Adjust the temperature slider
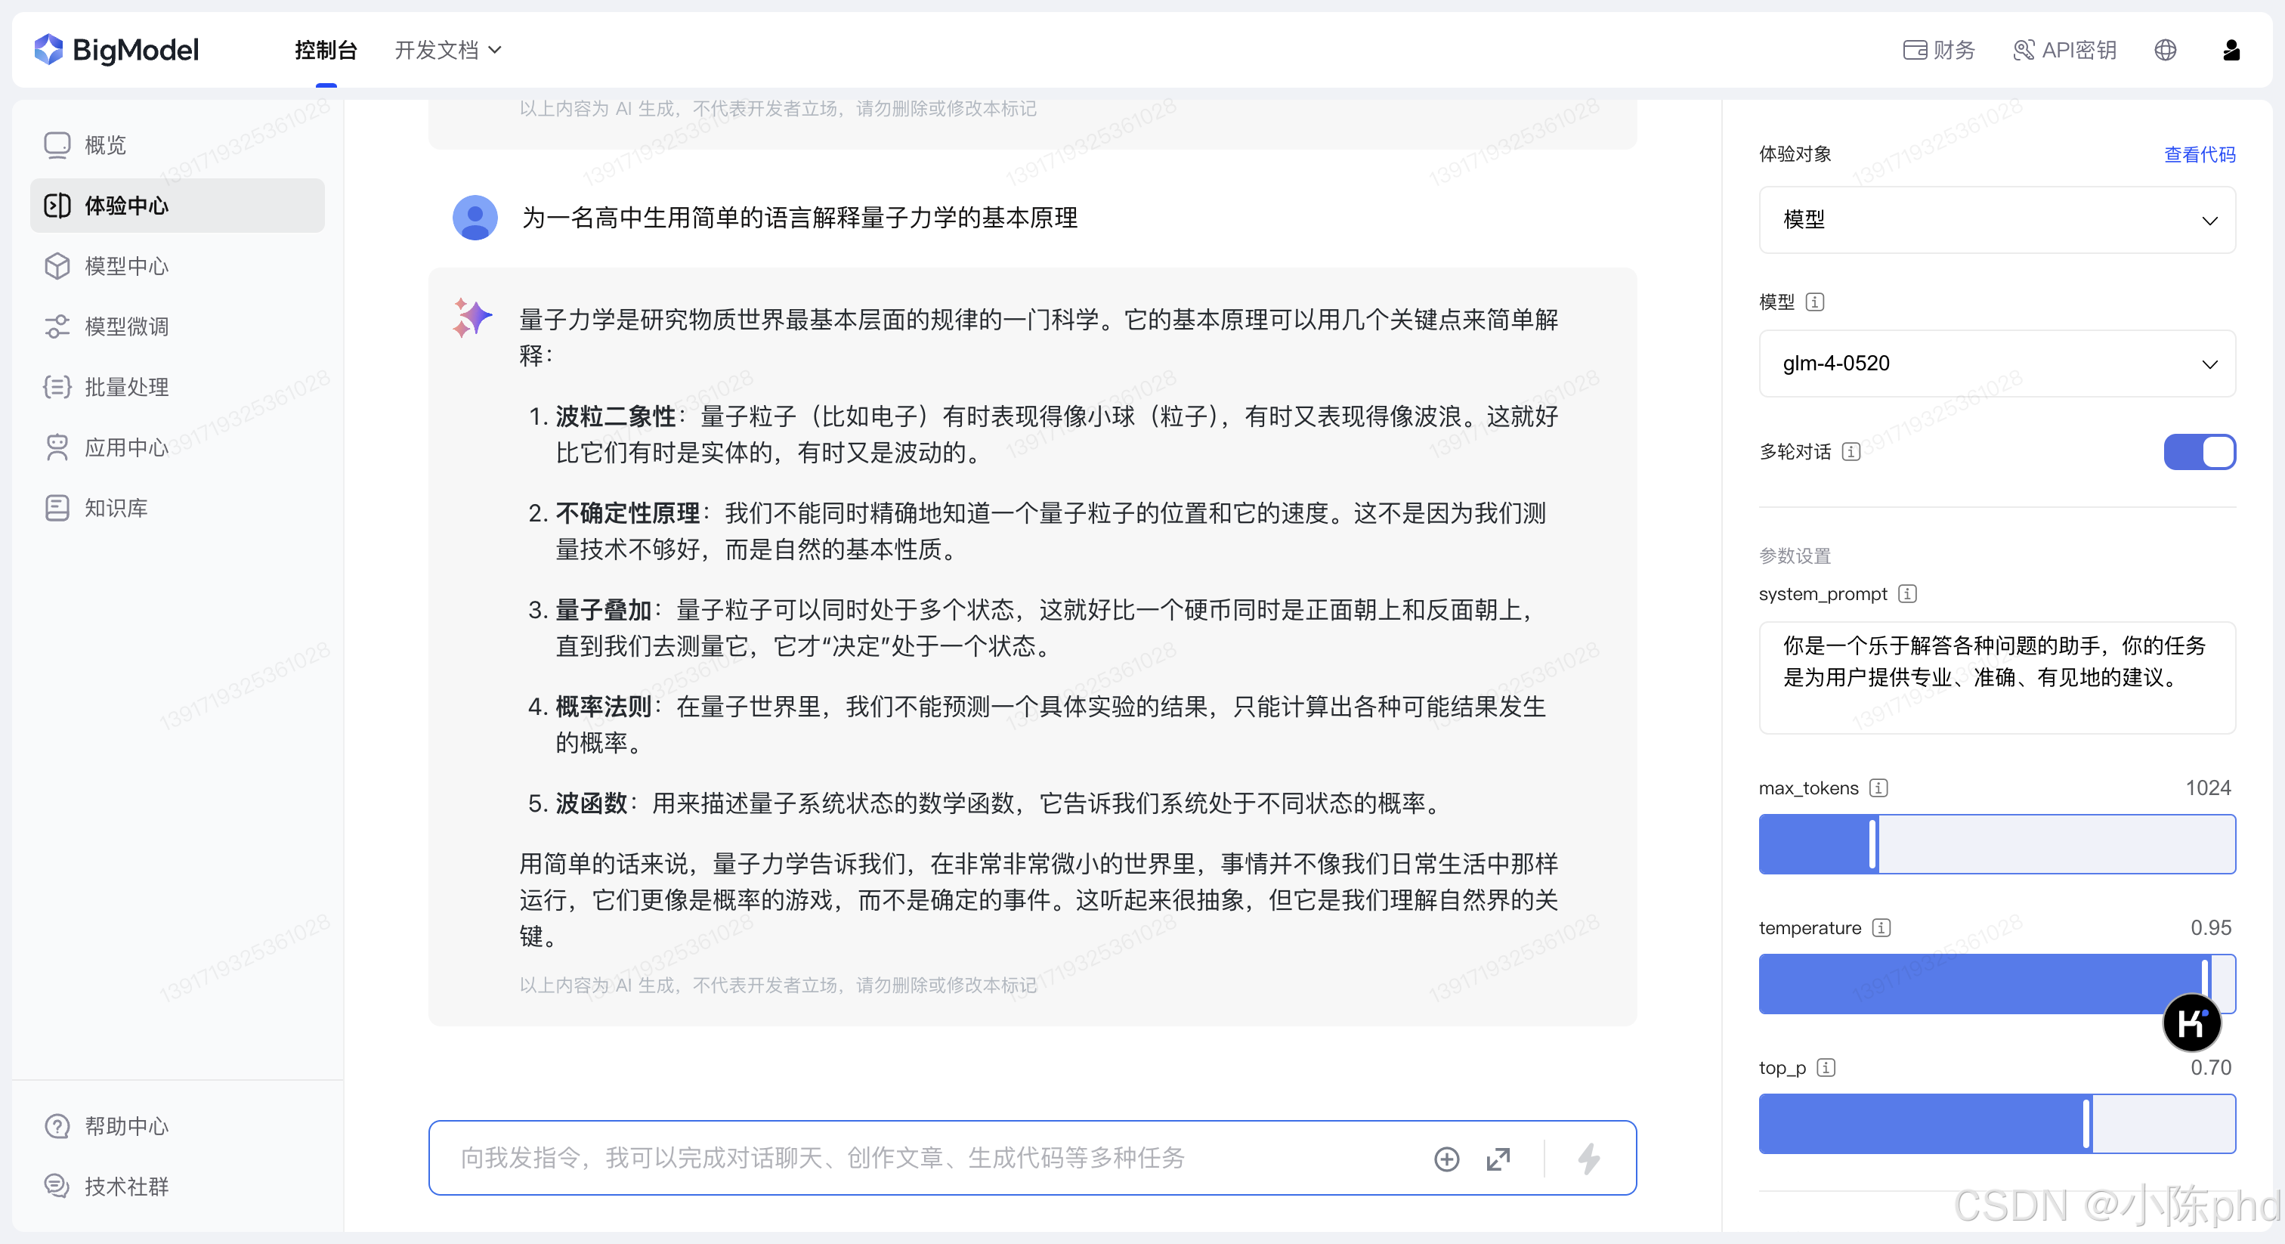 pos(1998,984)
